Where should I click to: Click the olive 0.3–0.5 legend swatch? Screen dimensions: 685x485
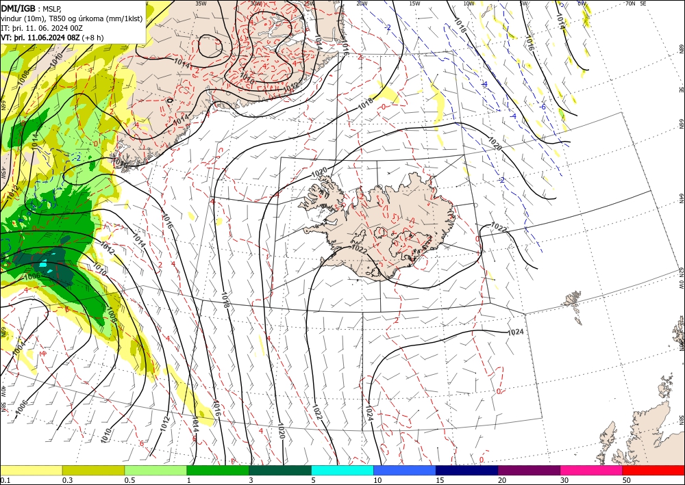pos(93,470)
